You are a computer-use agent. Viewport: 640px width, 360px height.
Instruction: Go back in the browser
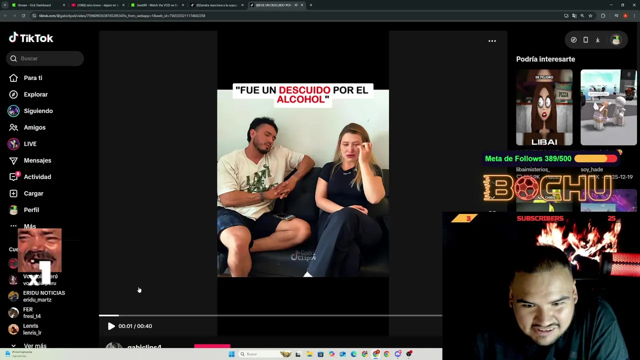(x=5, y=15)
